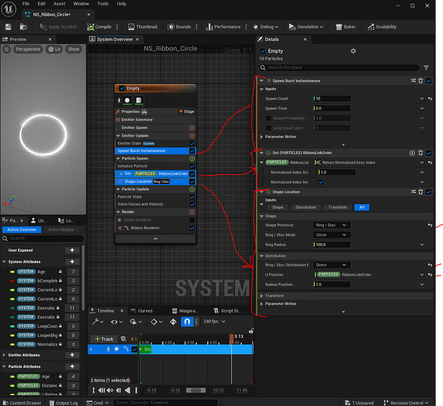
Task: Open the Window menu
Action: pyautogui.click(x=81, y=3)
